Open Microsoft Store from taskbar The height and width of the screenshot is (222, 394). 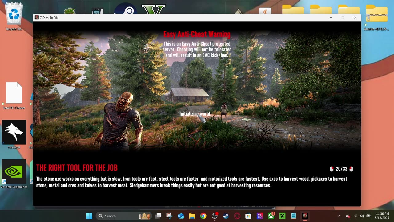coord(248,216)
